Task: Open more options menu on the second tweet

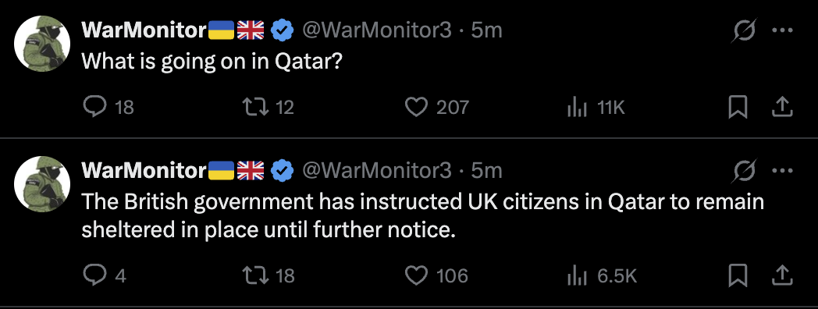Action: pos(782,169)
